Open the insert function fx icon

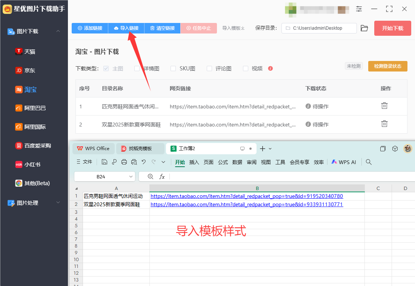(x=162, y=176)
